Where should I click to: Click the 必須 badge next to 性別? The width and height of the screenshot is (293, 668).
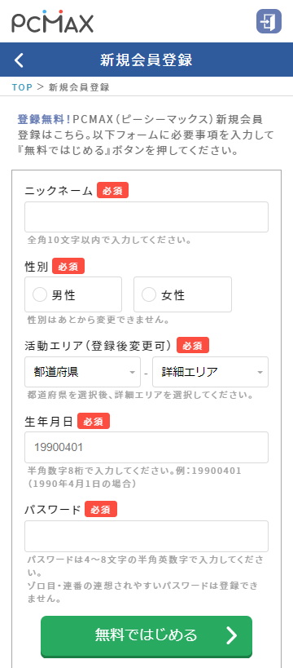tap(68, 267)
